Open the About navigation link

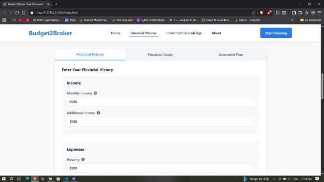216,33
